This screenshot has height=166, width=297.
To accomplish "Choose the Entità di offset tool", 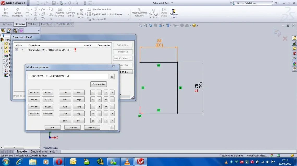I will pos(81,14).
